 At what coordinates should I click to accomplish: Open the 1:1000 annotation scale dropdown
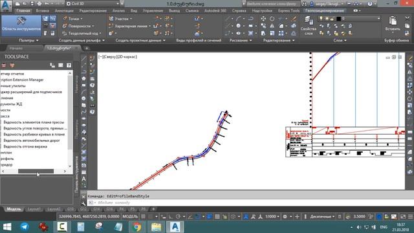point(272,217)
